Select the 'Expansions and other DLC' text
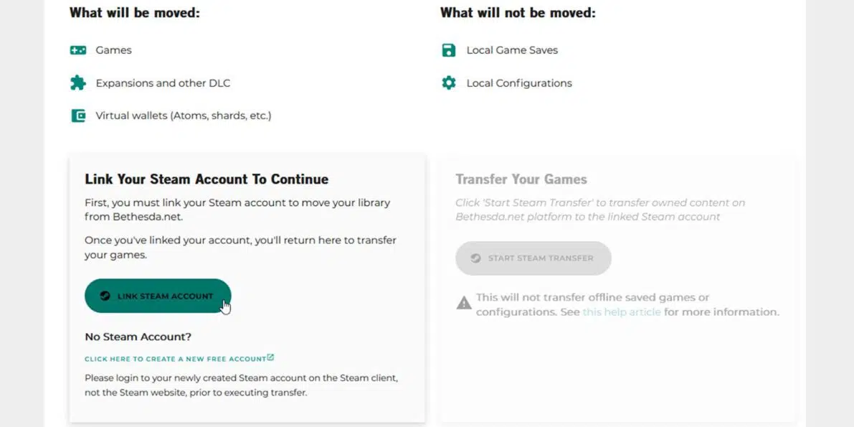 [x=163, y=83]
